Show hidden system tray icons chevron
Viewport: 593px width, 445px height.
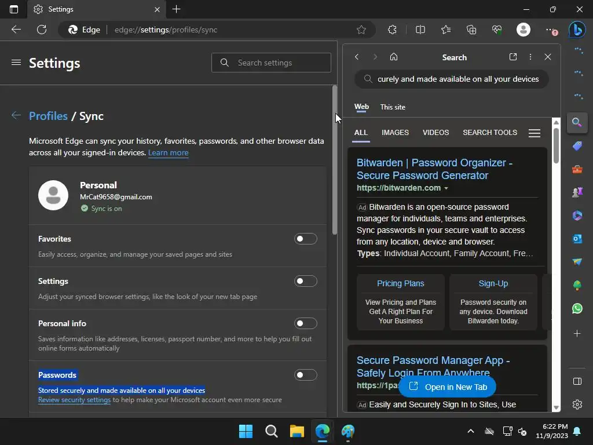click(x=471, y=431)
